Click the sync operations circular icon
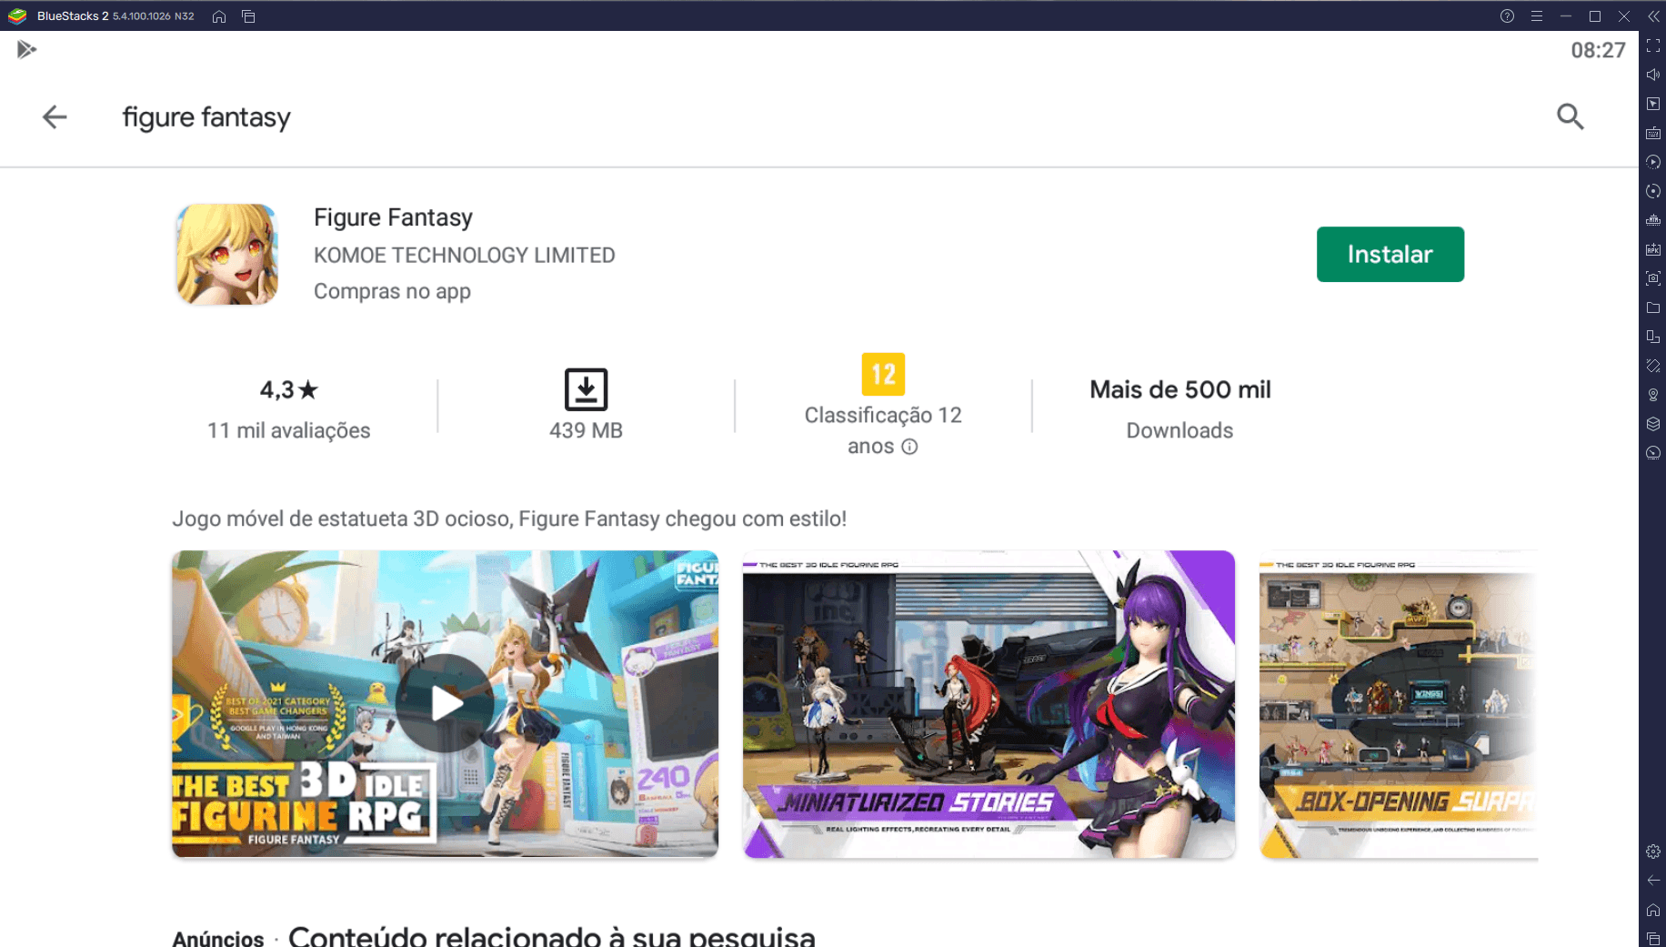This screenshot has height=947, width=1666. (1653, 191)
